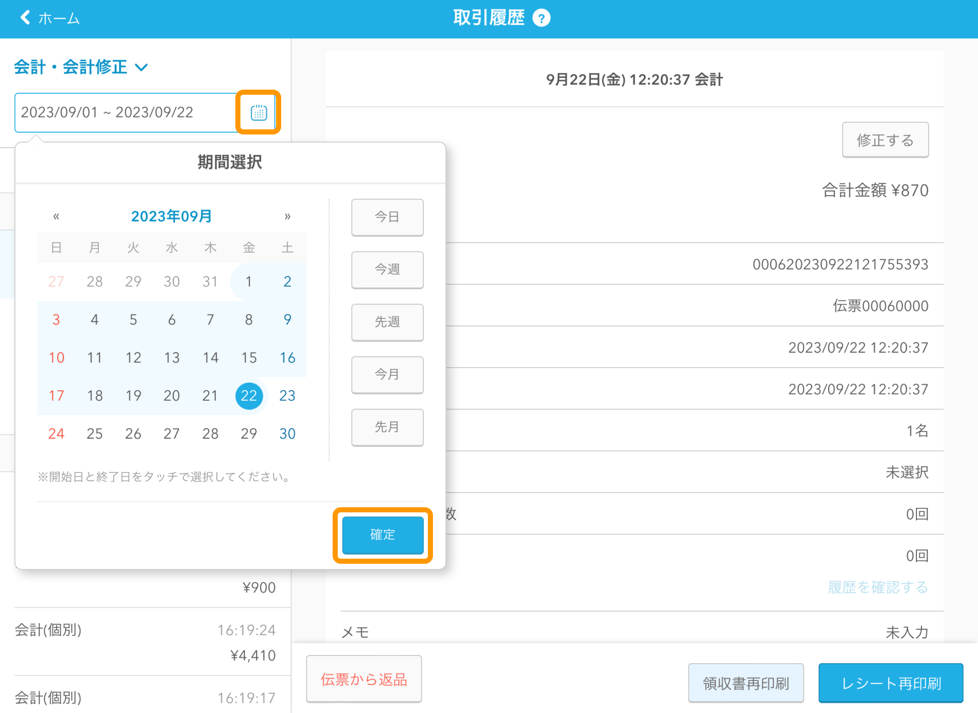Select the 今週 quick range button

coord(387,270)
